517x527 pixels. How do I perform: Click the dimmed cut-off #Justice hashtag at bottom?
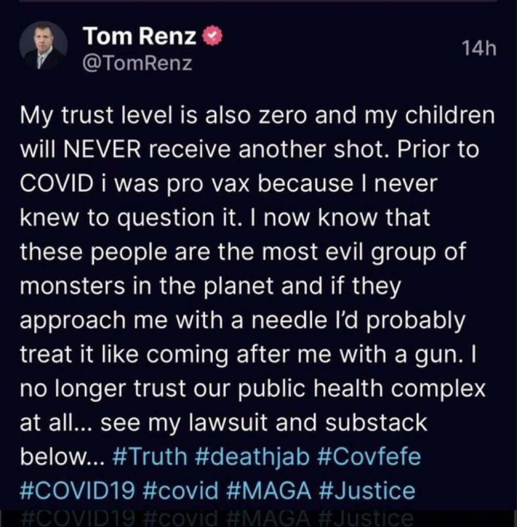click(366, 518)
